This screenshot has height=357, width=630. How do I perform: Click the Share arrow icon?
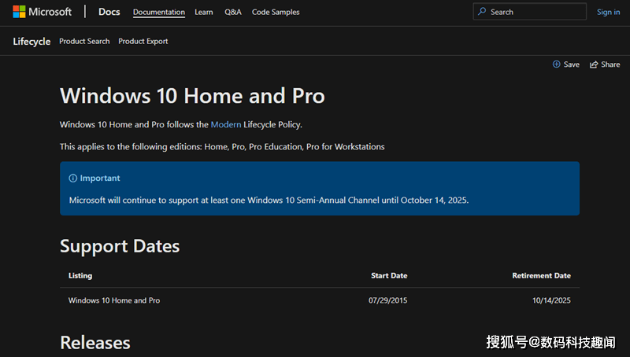pos(594,64)
